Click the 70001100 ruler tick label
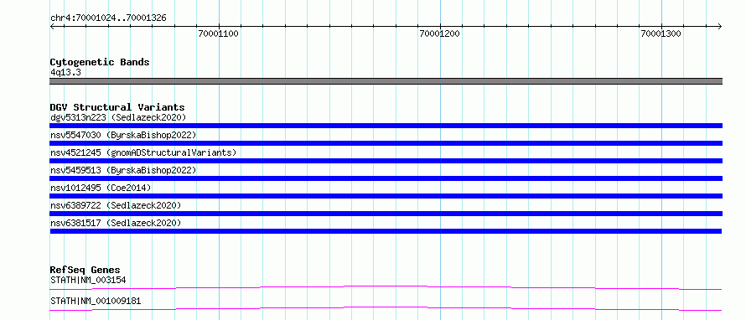746x320 pixels. (219, 34)
